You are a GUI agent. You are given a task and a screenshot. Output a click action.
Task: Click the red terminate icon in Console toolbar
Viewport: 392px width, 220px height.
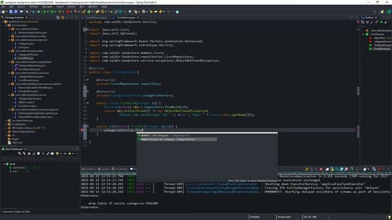click(321, 169)
